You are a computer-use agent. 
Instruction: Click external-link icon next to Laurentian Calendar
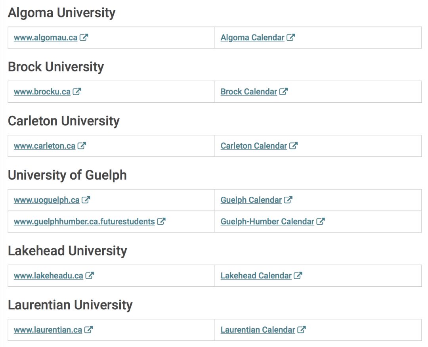coord(301,329)
